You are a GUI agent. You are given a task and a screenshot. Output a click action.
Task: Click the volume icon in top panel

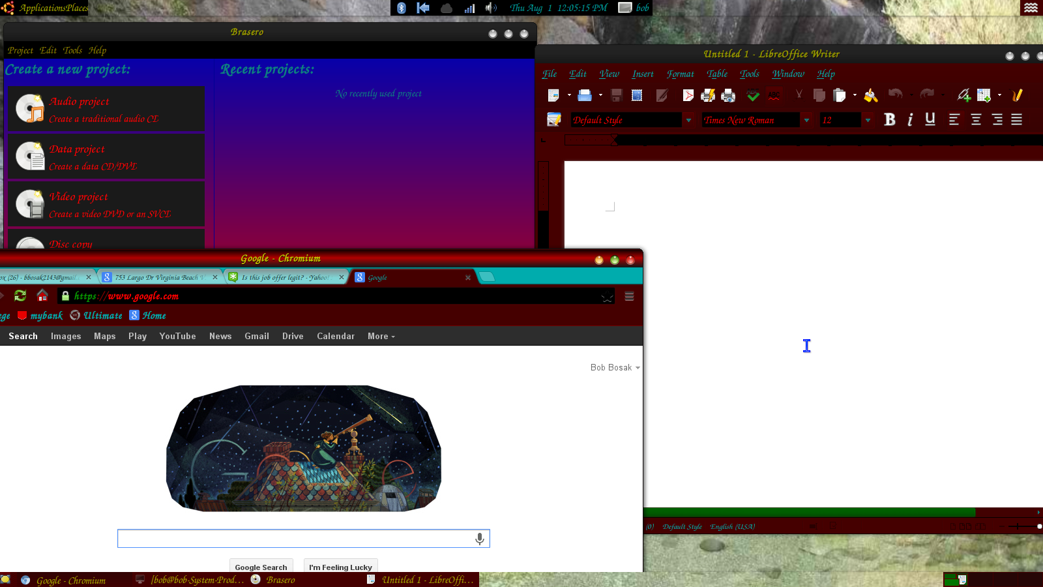coord(491,8)
